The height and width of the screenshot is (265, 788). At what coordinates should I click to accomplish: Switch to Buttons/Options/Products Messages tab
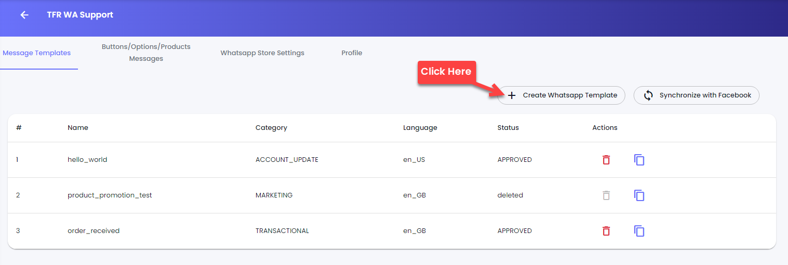click(x=146, y=53)
